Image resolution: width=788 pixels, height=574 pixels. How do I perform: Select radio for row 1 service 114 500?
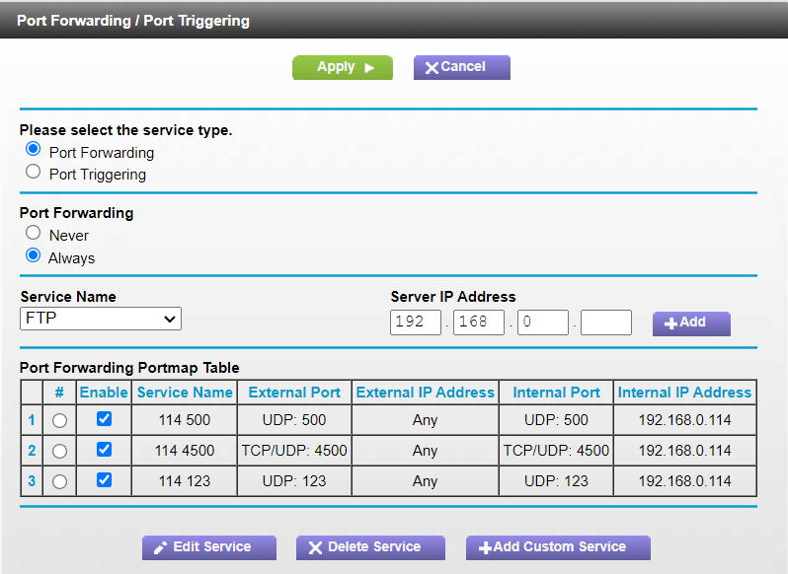[60, 420]
